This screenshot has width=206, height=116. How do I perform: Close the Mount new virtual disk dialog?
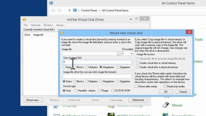[189, 32]
